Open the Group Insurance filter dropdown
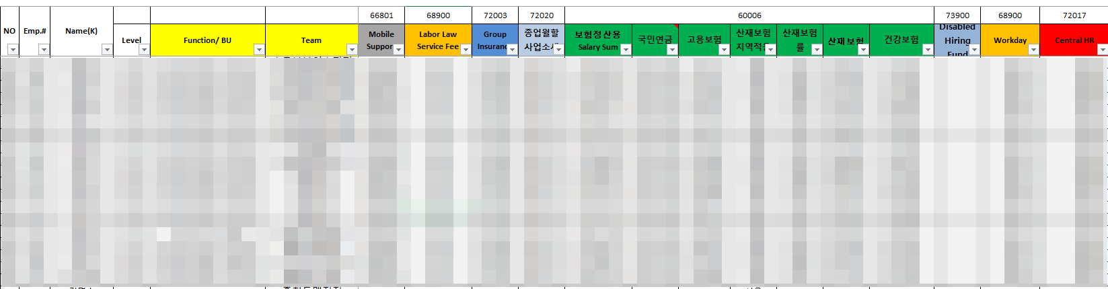Image resolution: width=1108 pixels, height=289 pixels. 512,50
